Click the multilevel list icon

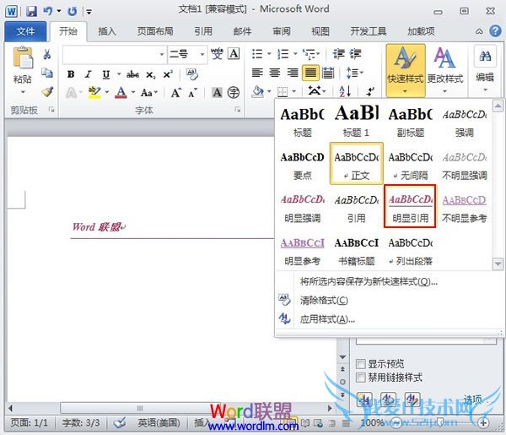pyautogui.click(x=310, y=54)
